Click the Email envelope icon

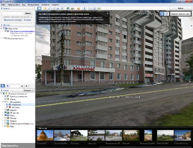pyautogui.click(x=91, y=8)
